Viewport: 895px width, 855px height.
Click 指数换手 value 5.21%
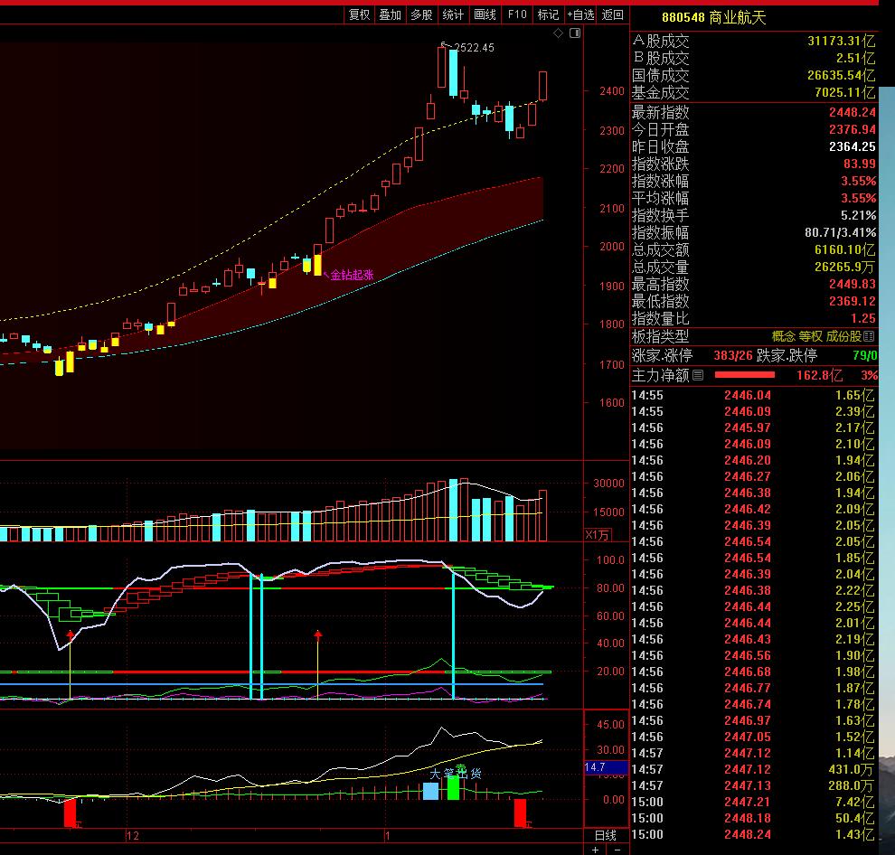859,215
